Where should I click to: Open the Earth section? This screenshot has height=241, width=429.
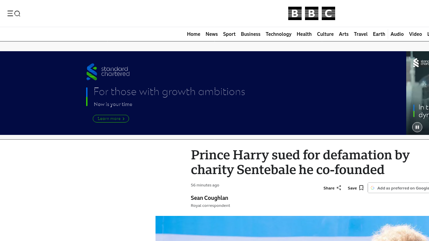click(379, 34)
